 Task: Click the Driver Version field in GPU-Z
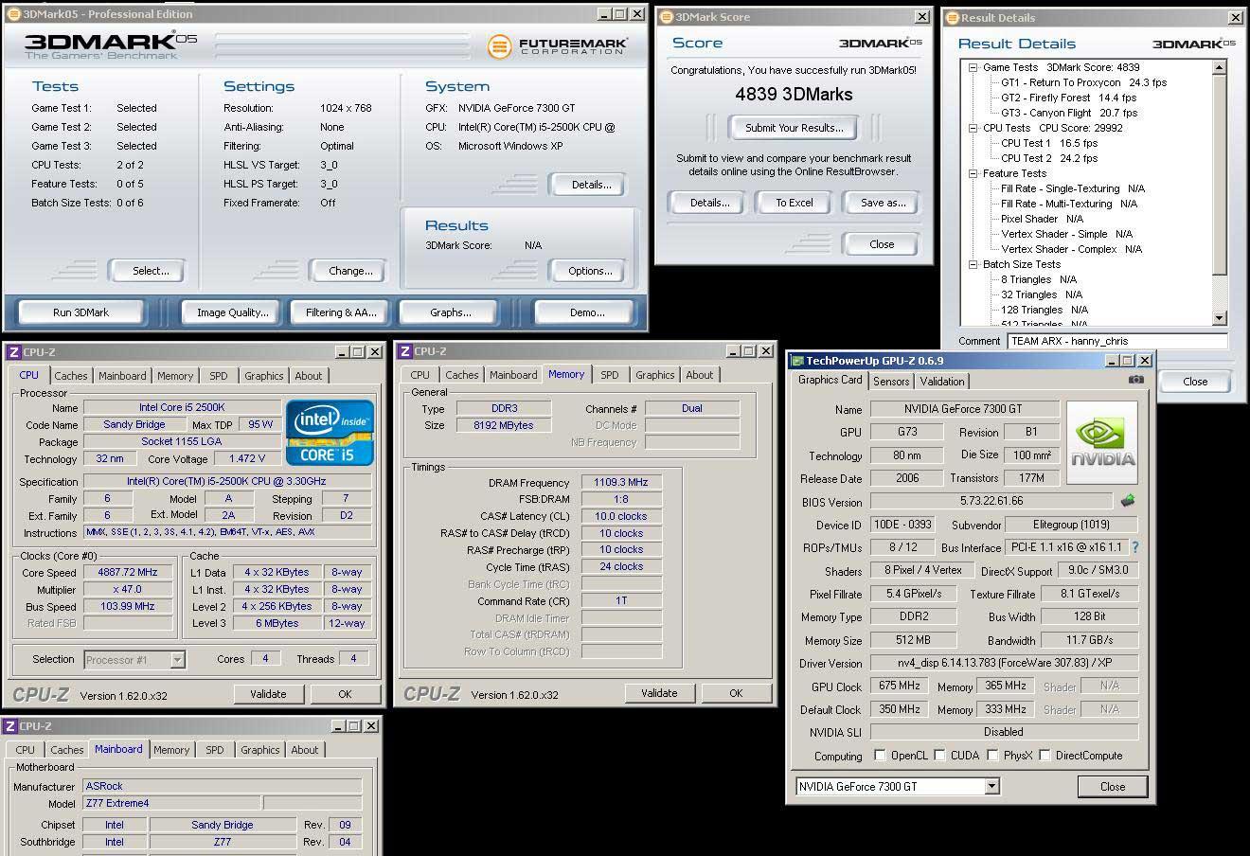tap(1004, 663)
